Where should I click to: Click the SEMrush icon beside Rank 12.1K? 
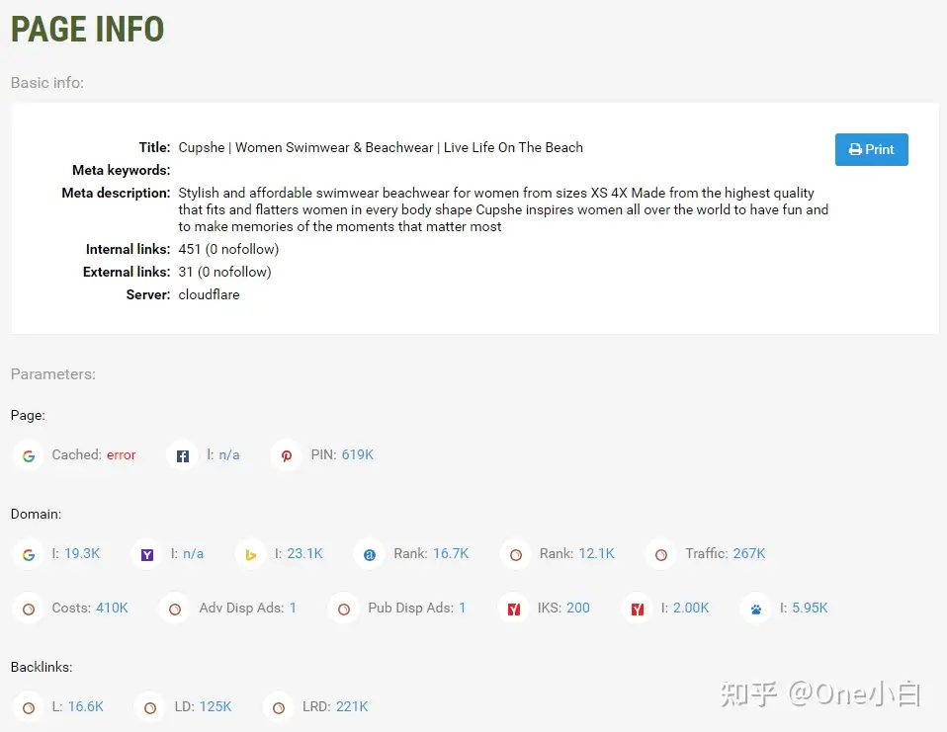516,554
